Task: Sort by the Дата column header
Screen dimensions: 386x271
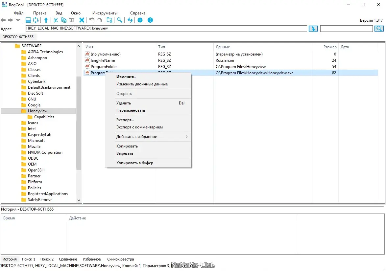Action: click(x=358, y=47)
